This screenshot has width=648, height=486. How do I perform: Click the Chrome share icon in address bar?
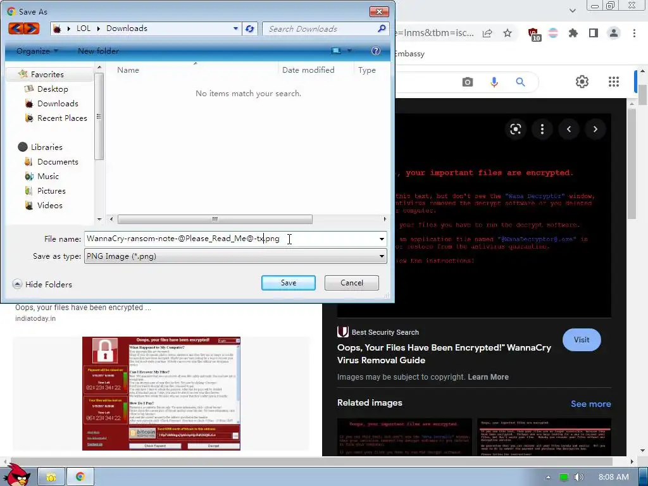tap(487, 33)
